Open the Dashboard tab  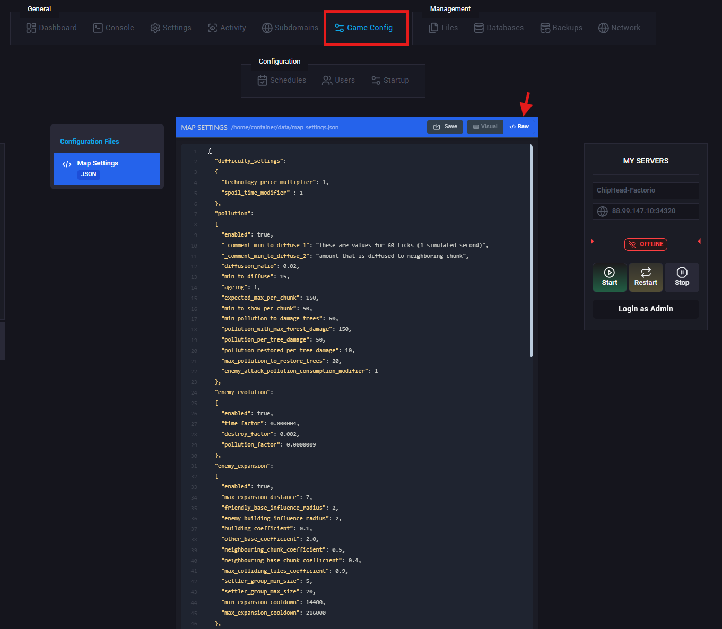coord(51,28)
